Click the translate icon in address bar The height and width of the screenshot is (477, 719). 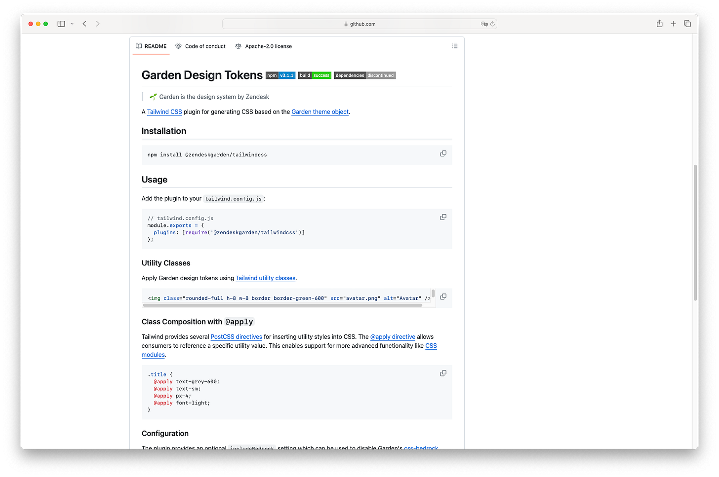pyautogui.click(x=484, y=24)
